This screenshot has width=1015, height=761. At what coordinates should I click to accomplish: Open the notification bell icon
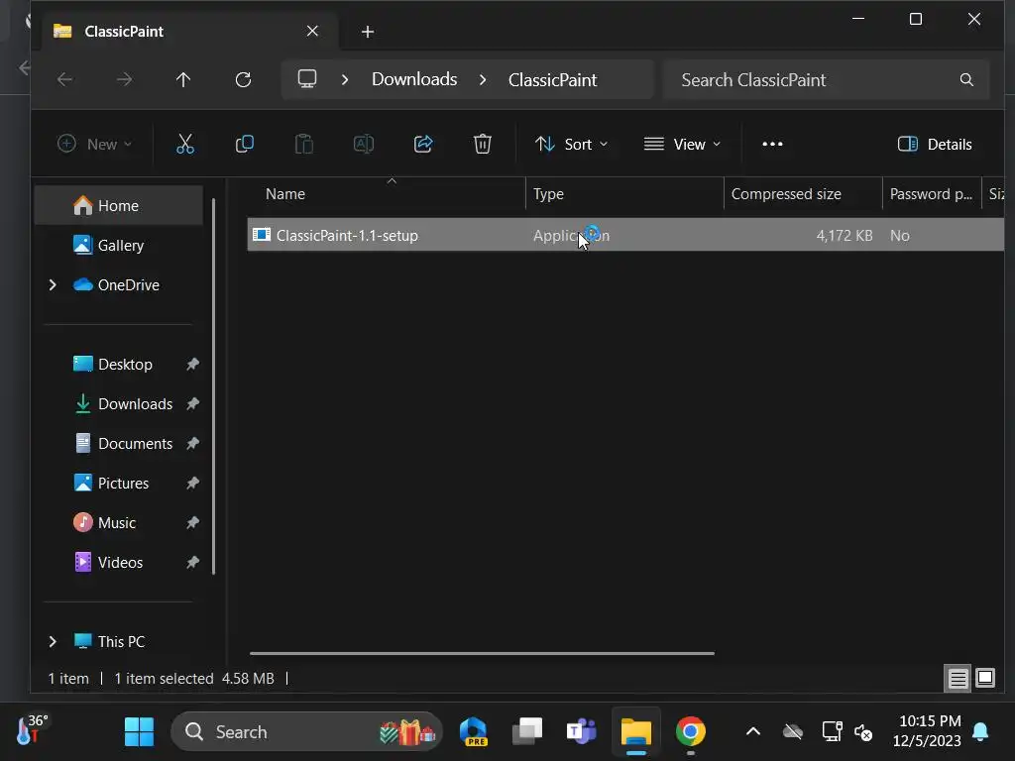coord(980,732)
